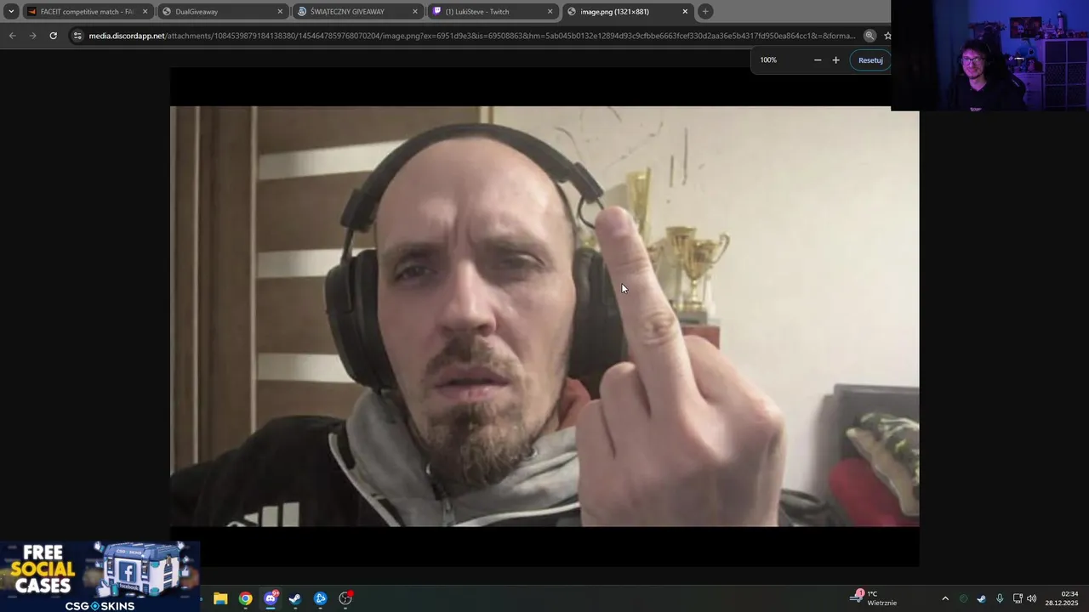This screenshot has height=612, width=1089.
Task: Click the streamer webcam overlay
Action: pyautogui.click(x=989, y=55)
